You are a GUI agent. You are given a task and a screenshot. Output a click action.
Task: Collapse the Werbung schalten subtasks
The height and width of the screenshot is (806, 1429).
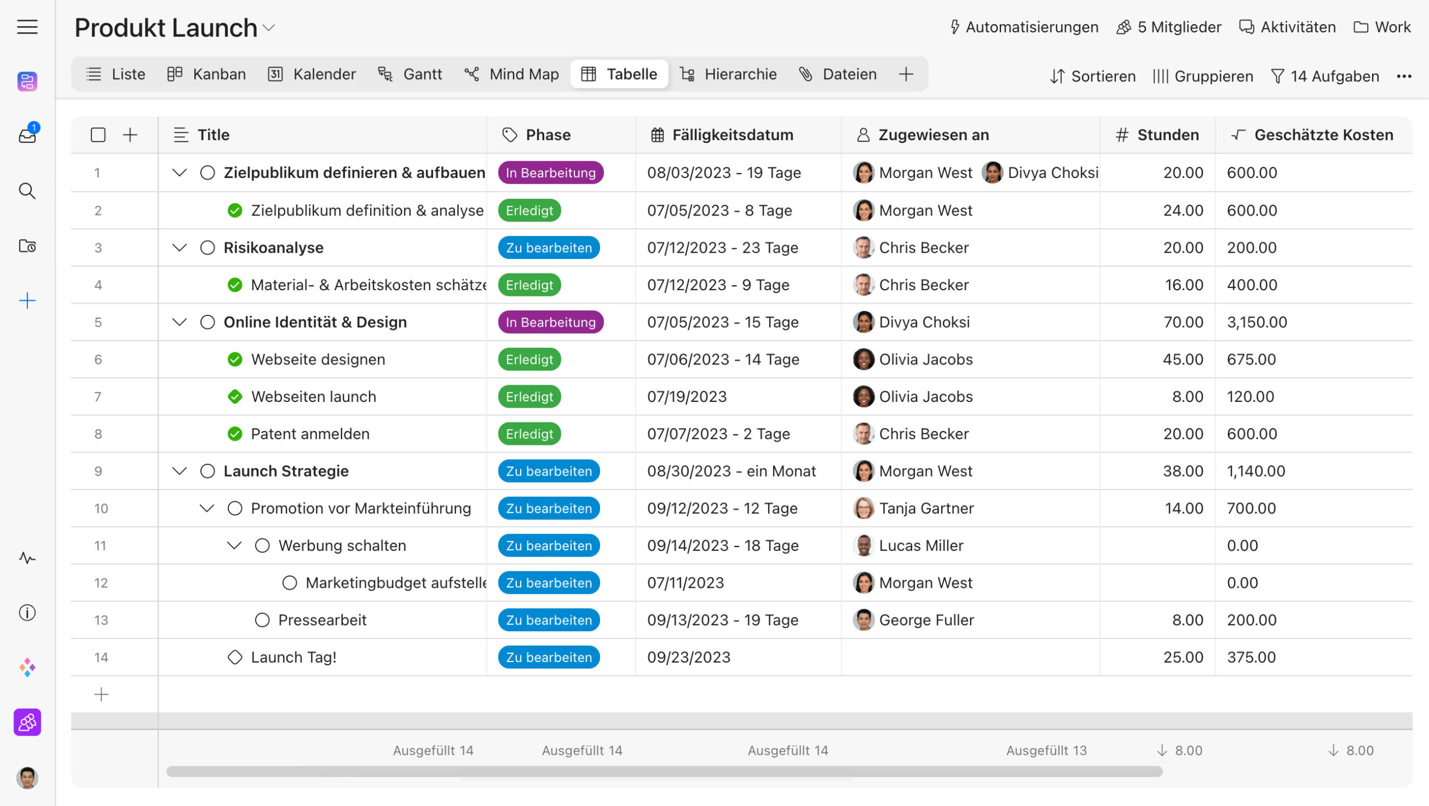point(234,545)
